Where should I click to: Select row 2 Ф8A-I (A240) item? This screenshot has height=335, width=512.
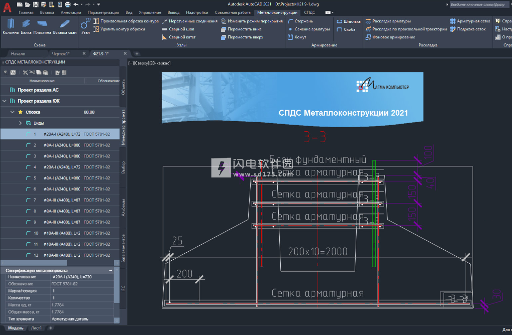click(x=60, y=145)
